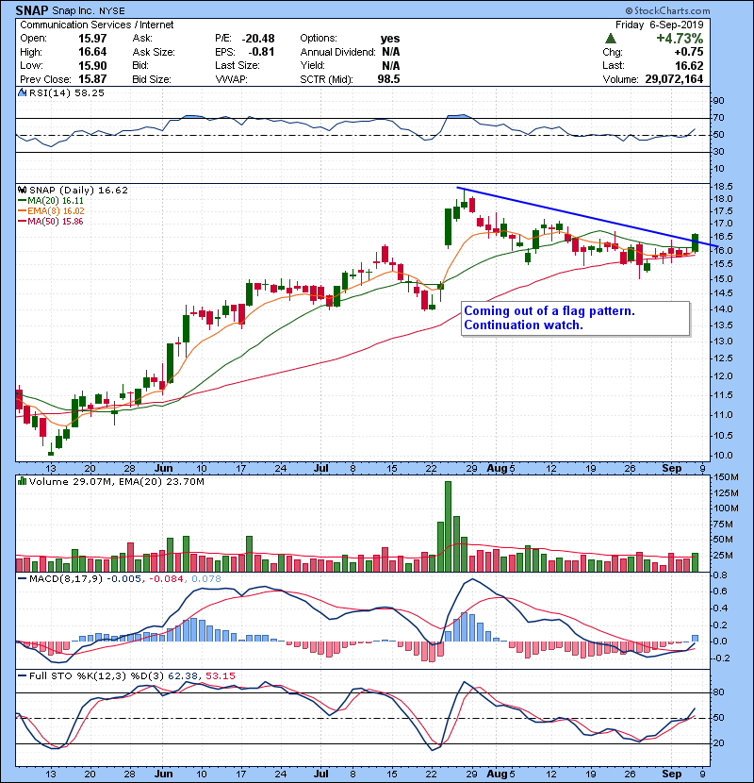The height and width of the screenshot is (783, 754).
Task: Click the VWAP: label
Action: 231,79
